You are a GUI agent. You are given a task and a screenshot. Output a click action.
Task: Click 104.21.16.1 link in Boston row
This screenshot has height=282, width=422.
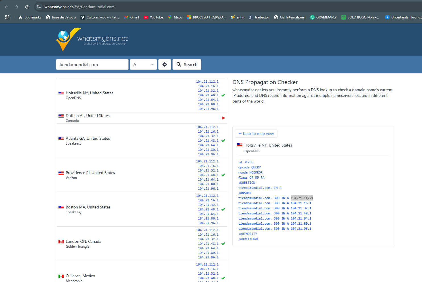coord(208,200)
